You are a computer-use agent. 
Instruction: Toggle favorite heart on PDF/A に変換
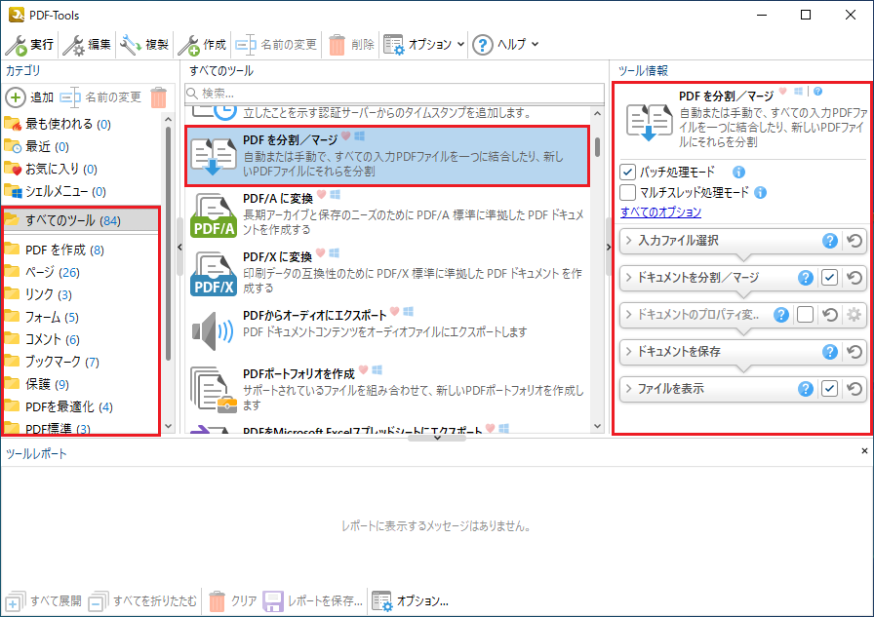point(322,195)
